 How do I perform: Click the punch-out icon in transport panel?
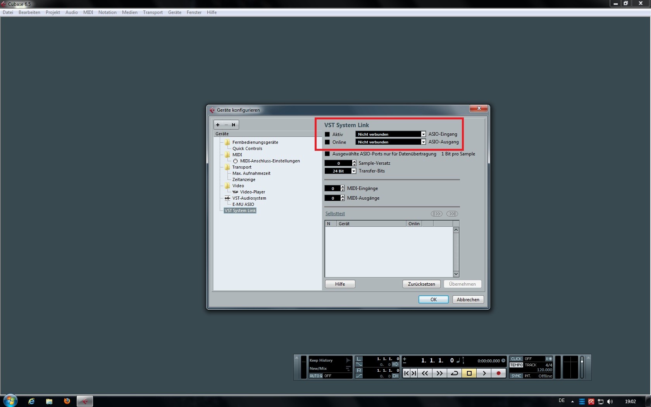coord(359,376)
